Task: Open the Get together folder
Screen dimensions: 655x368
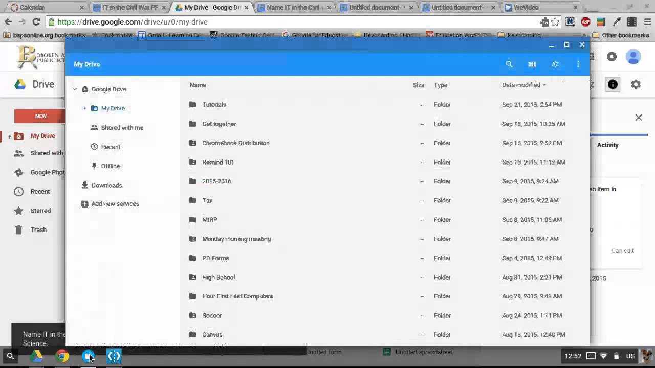Action: coord(219,124)
